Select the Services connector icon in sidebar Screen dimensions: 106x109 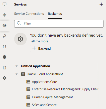[4, 26]
